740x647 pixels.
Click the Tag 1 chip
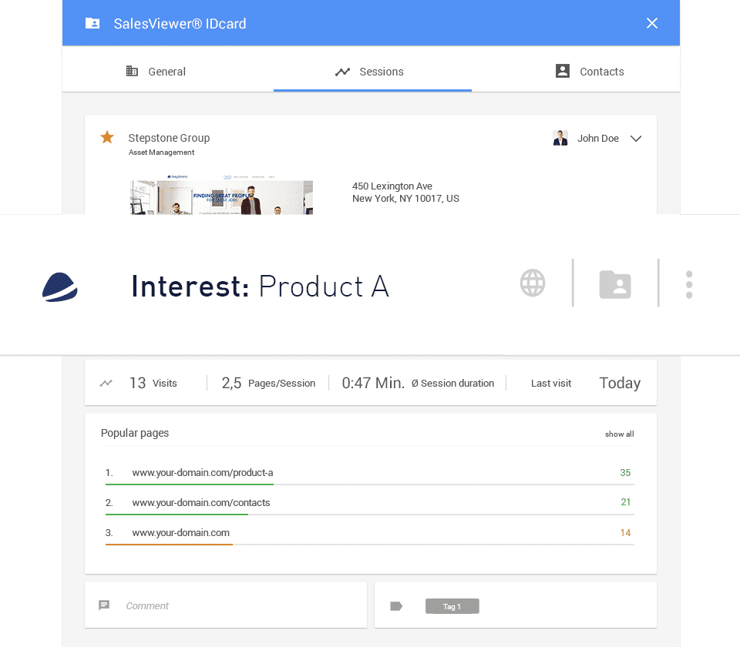452,606
